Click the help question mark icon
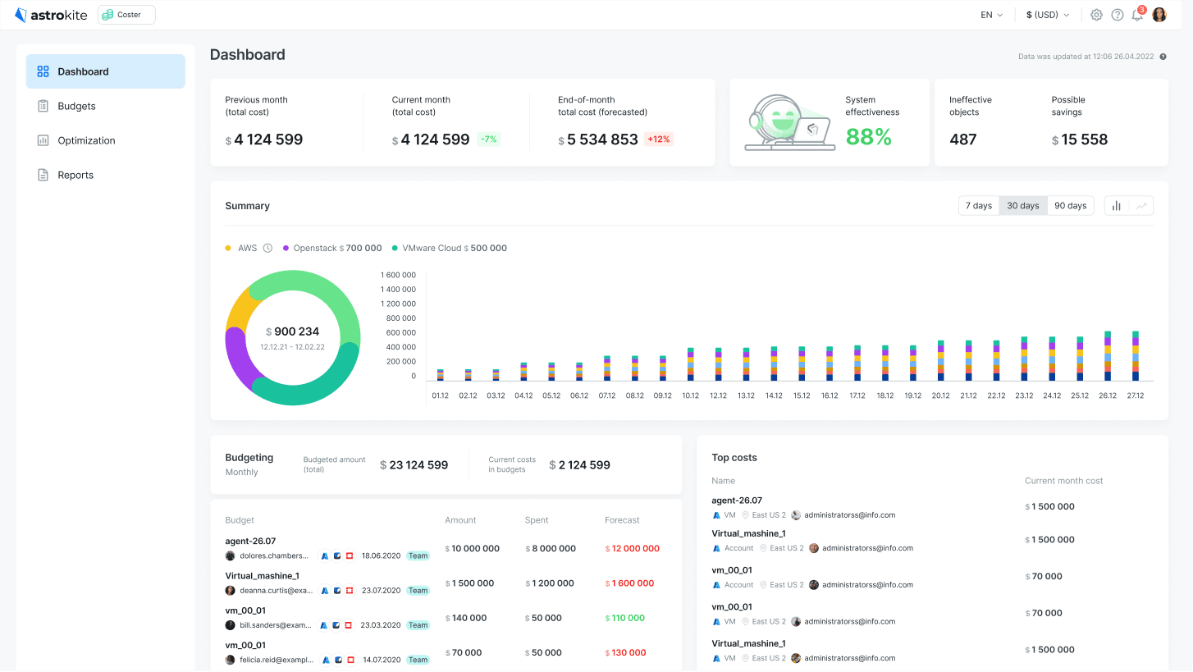This screenshot has width=1193, height=672. point(1117,15)
